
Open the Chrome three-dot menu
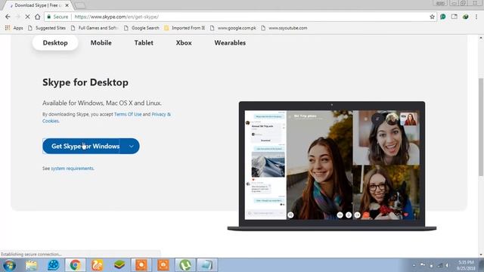(x=476, y=17)
